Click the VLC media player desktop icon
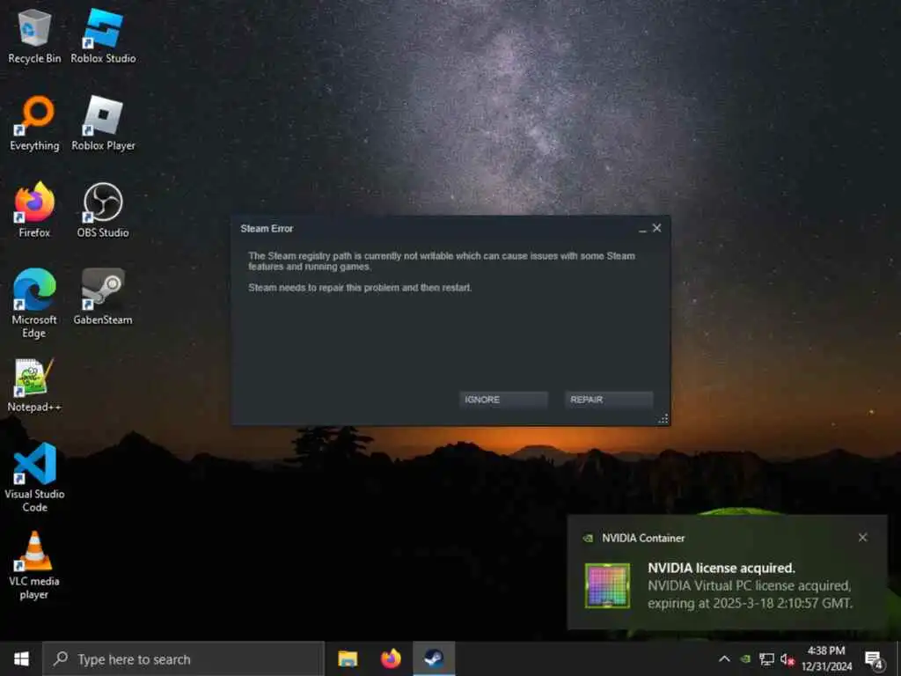 coord(34,566)
